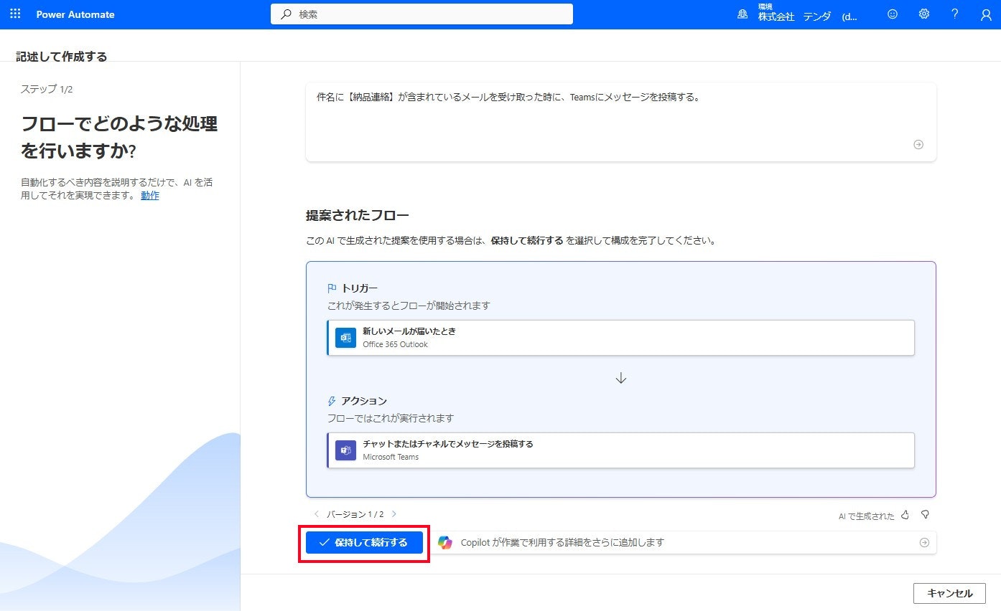1001x611 pixels.
Task: Open the Microsoft 365 app launcher
Action: click(x=14, y=14)
